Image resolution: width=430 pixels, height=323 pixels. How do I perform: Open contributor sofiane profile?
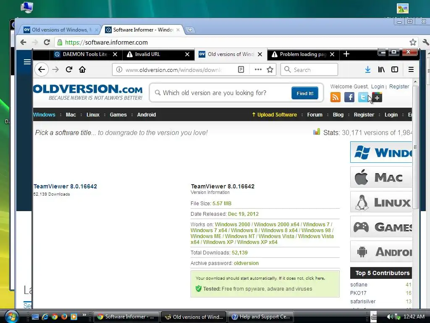click(x=359, y=285)
